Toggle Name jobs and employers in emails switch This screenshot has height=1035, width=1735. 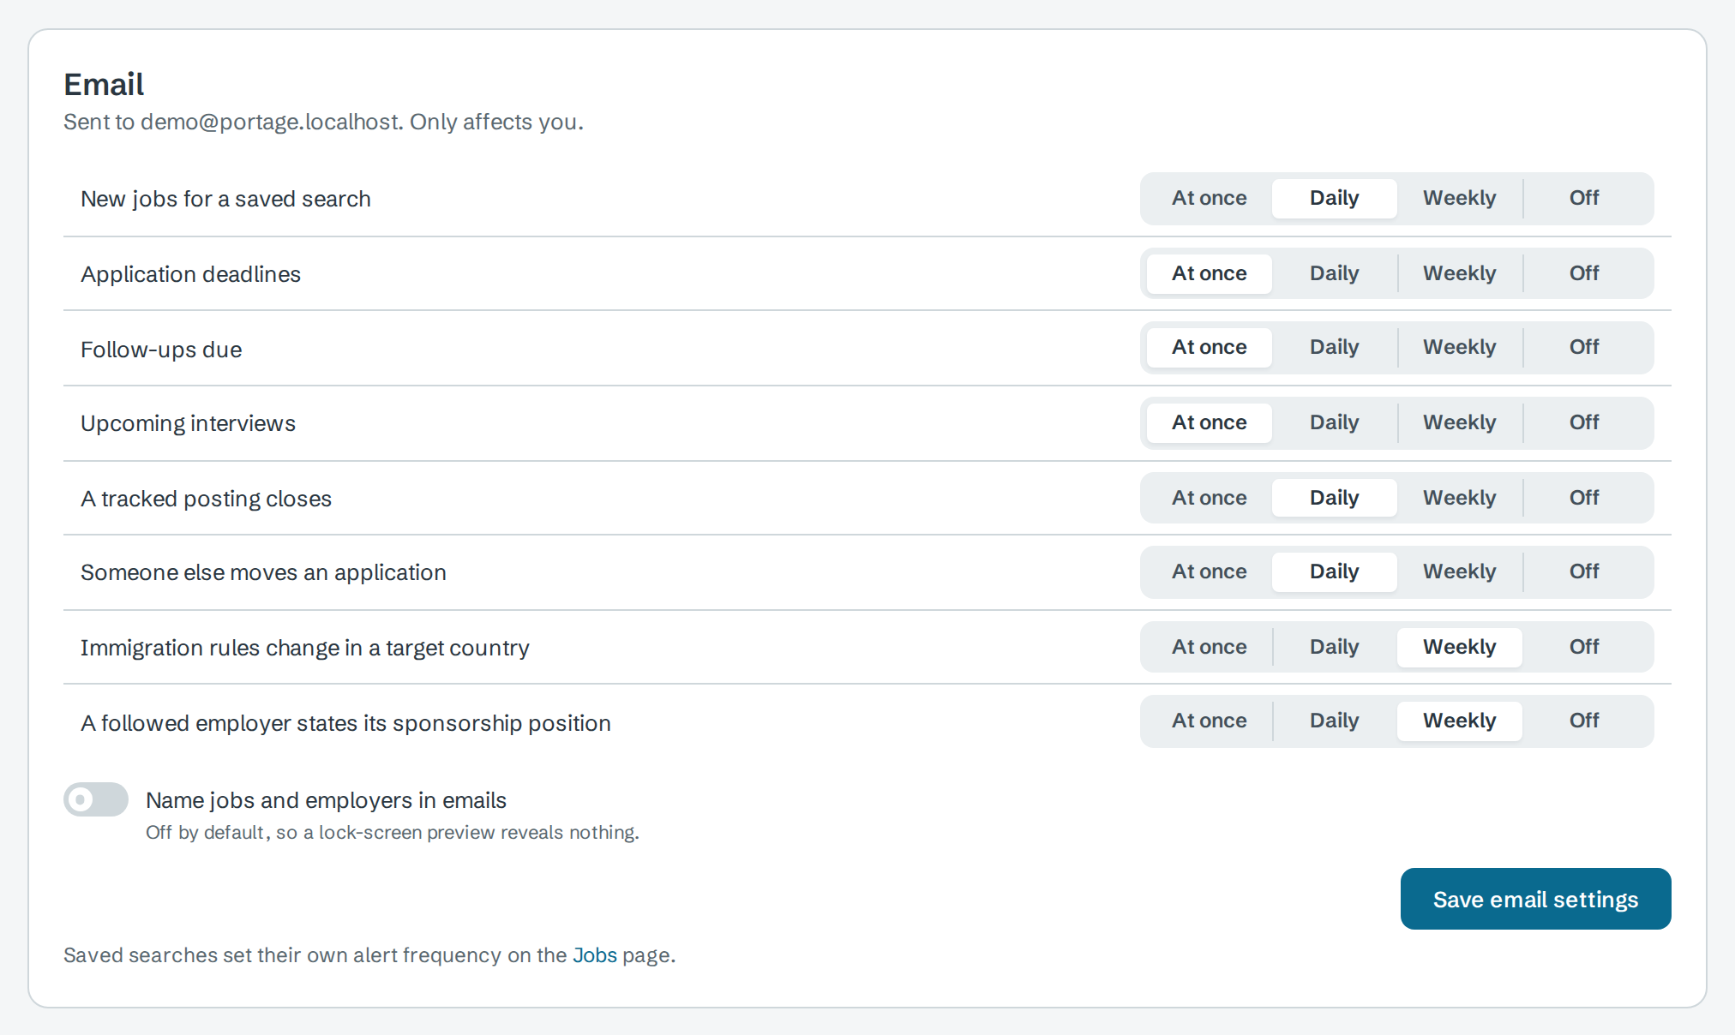coord(96,799)
